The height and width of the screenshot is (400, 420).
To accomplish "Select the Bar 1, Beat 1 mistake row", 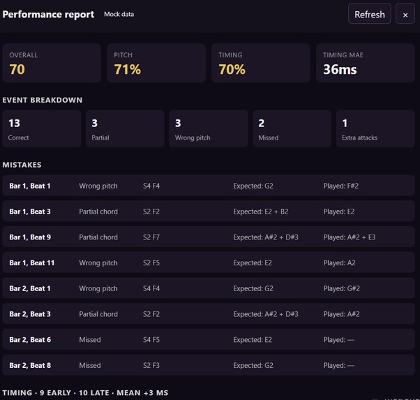I will (209, 186).
